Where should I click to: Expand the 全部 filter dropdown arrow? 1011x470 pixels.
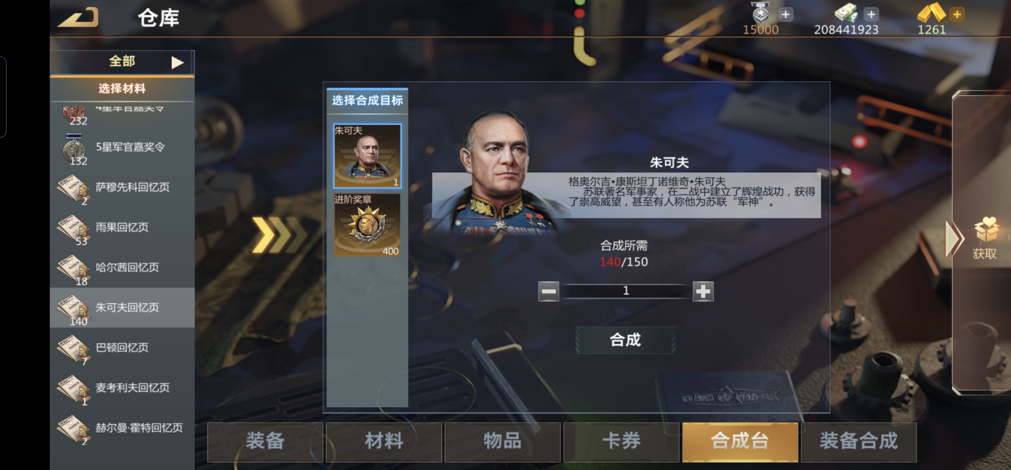pyautogui.click(x=177, y=63)
